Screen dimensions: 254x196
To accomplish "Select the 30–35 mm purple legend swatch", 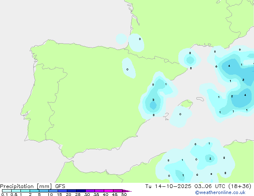I will pos(90,191).
